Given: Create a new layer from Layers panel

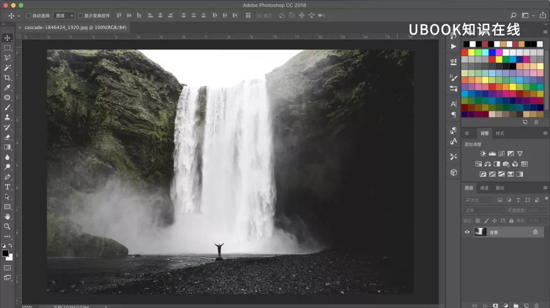Looking at the screenshot, I should 527,305.
